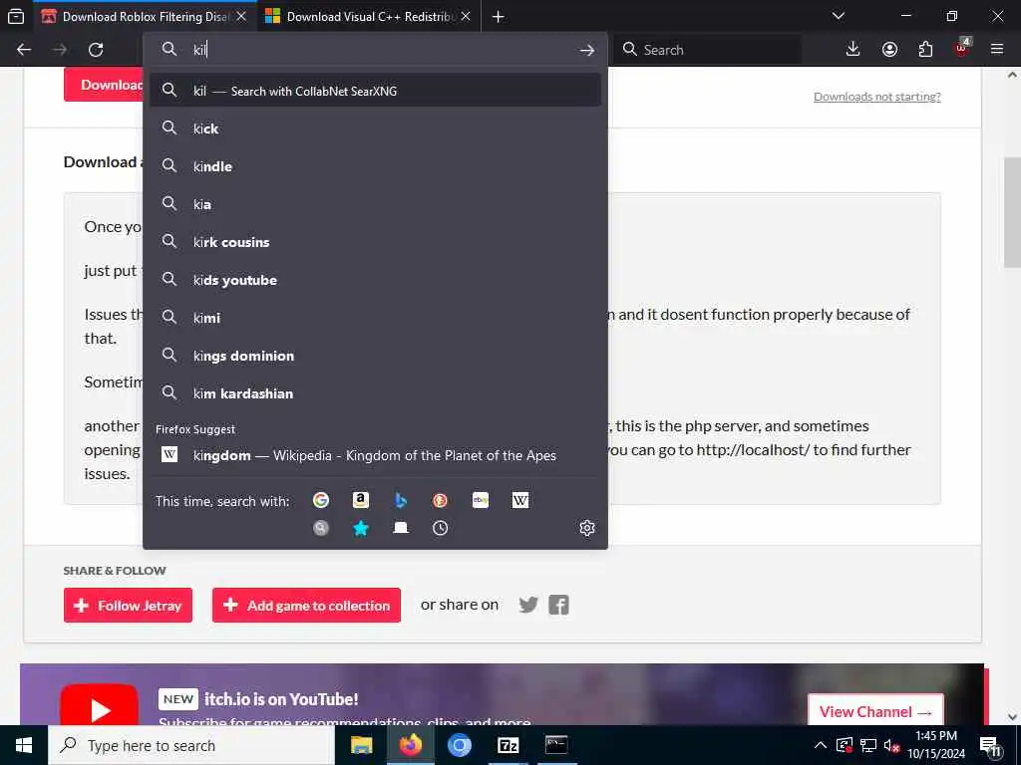Screen dimensions: 1021x765
Task: Reload the current page
Action: (x=96, y=50)
